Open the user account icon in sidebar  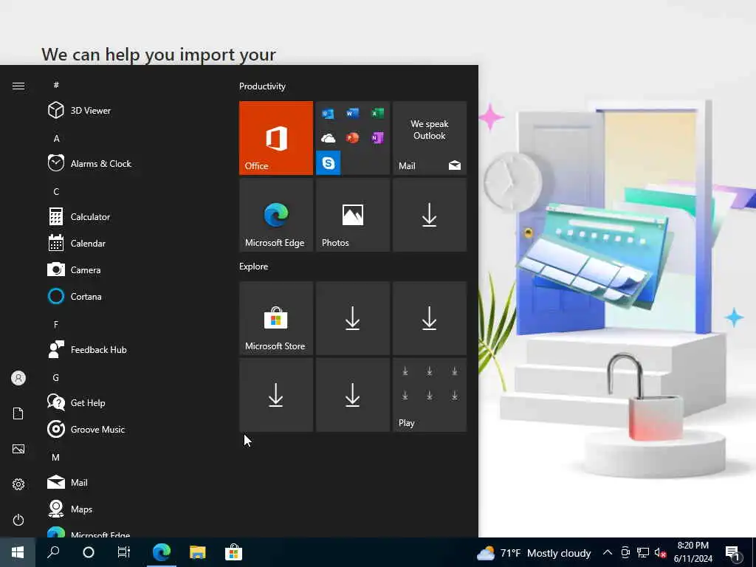[x=18, y=378]
